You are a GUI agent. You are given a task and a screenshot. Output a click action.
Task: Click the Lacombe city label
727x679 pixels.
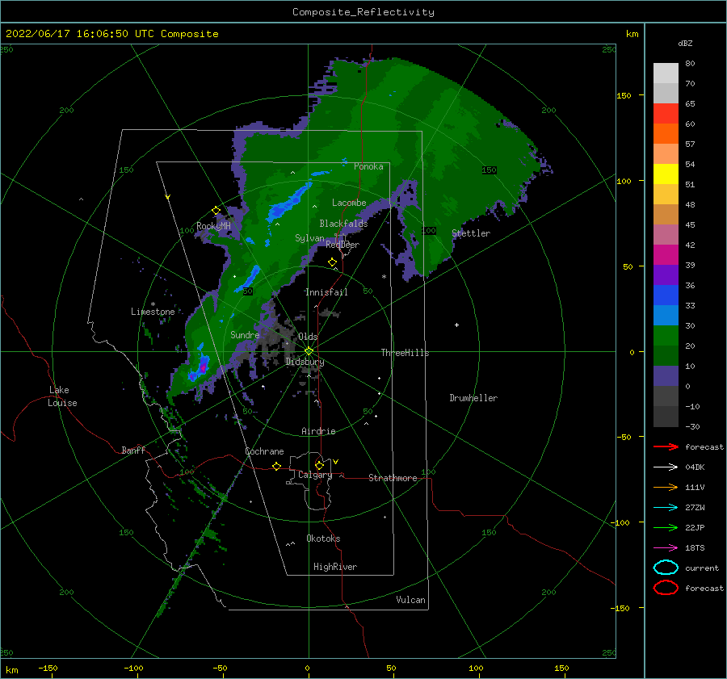pos(349,203)
